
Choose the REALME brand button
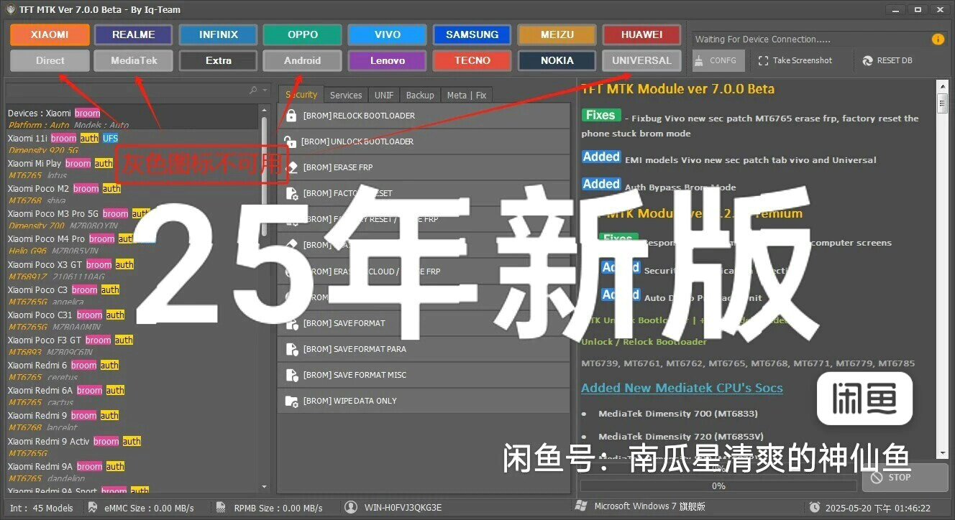pyautogui.click(x=134, y=34)
